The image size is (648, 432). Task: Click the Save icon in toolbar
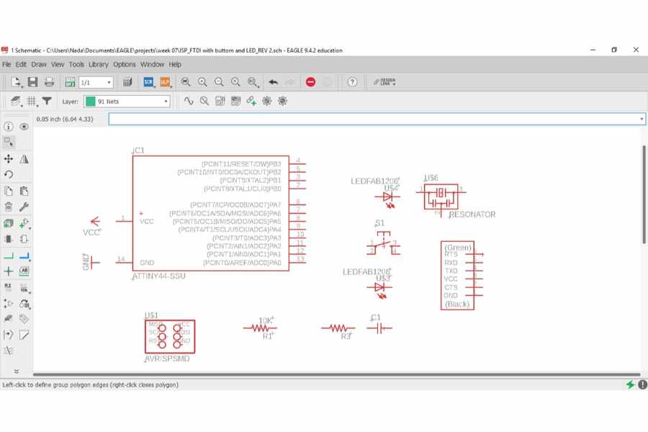point(32,82)
